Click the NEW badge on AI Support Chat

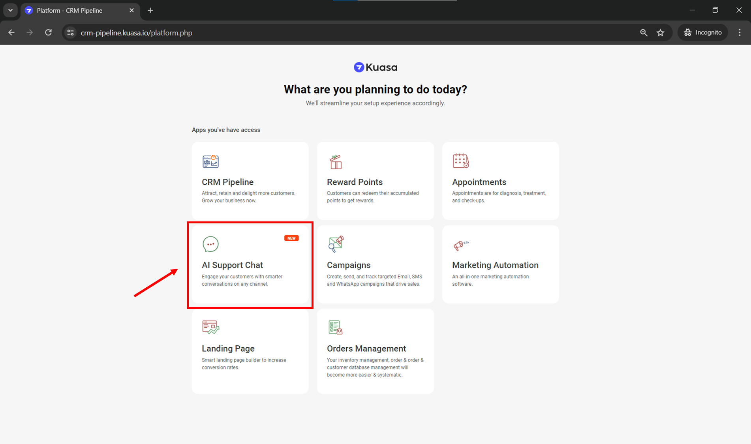[x=291, y=238]
